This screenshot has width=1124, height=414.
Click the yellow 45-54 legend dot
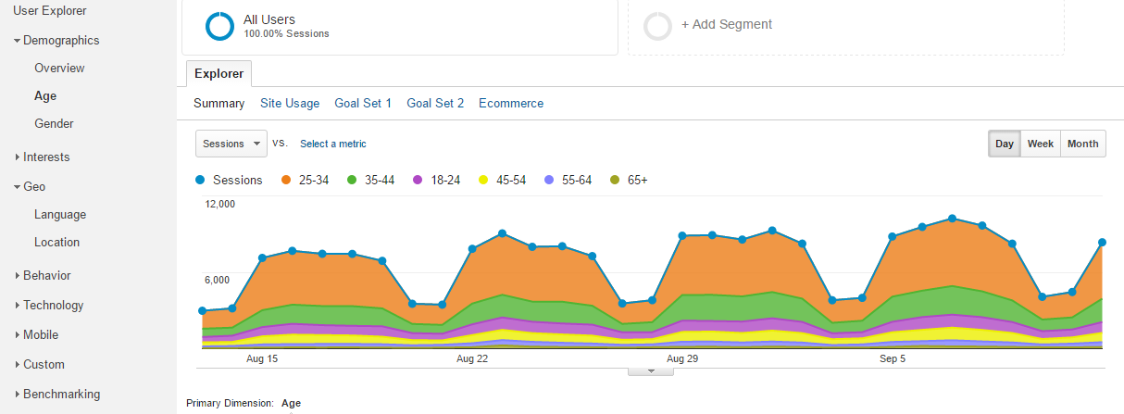(483, 180)
